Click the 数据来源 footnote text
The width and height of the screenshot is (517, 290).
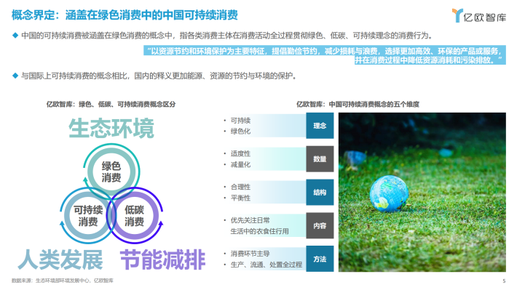(x=63, y=281)
